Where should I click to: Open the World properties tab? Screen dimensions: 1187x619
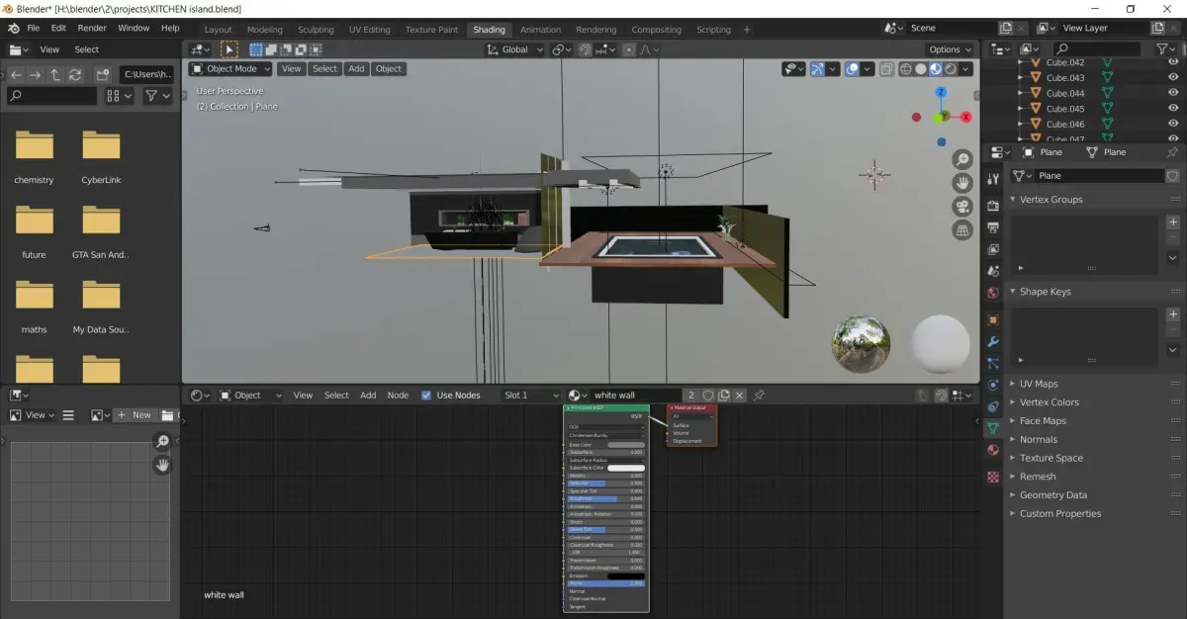(x=993, y=293)
